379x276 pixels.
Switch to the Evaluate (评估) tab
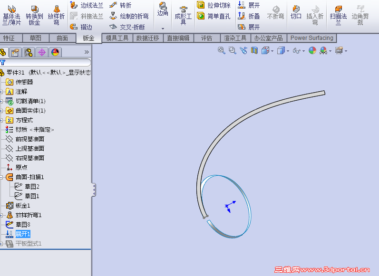coord(207,38)
